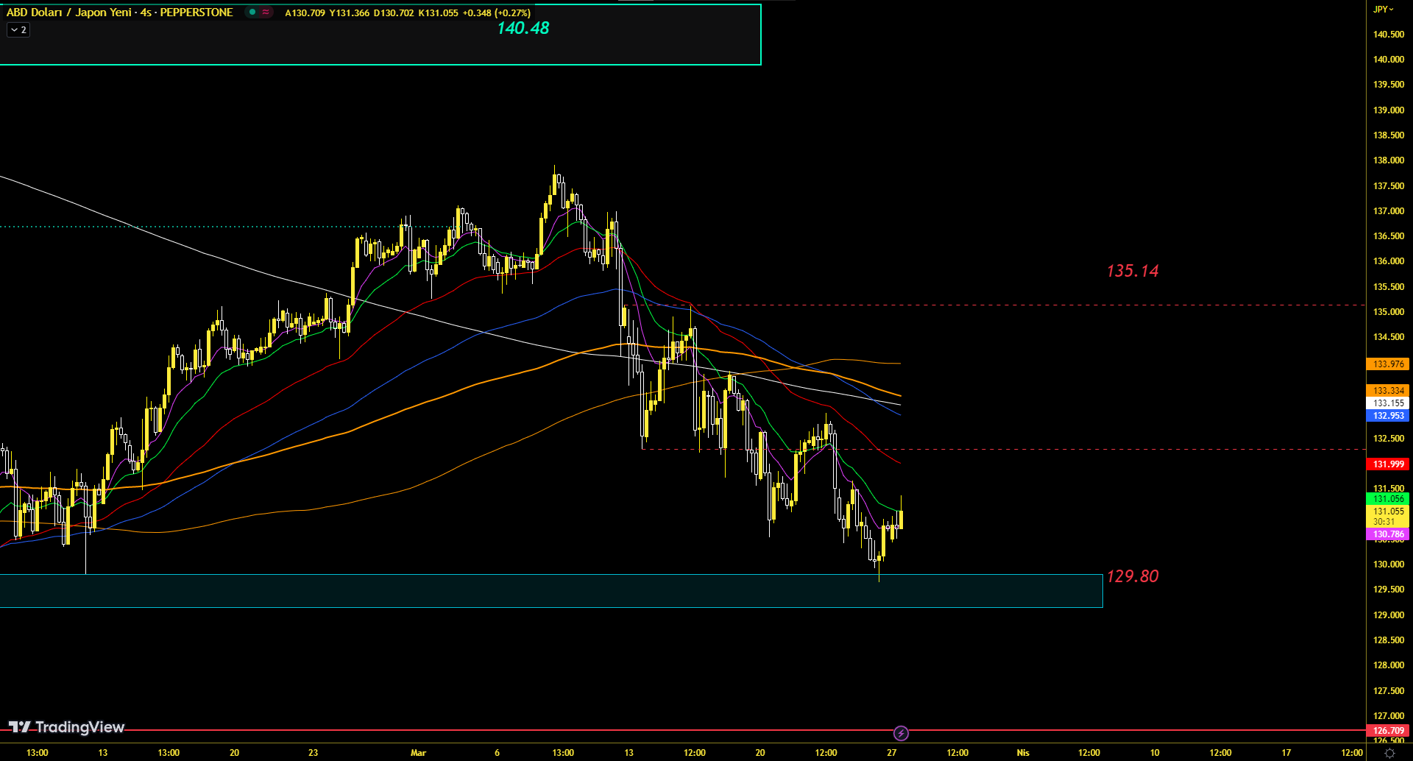This screenshot has width=1413, height=761.
Task: Click the Nis month time axis label
Action: pyautogui.click(x=1022, y=752)
